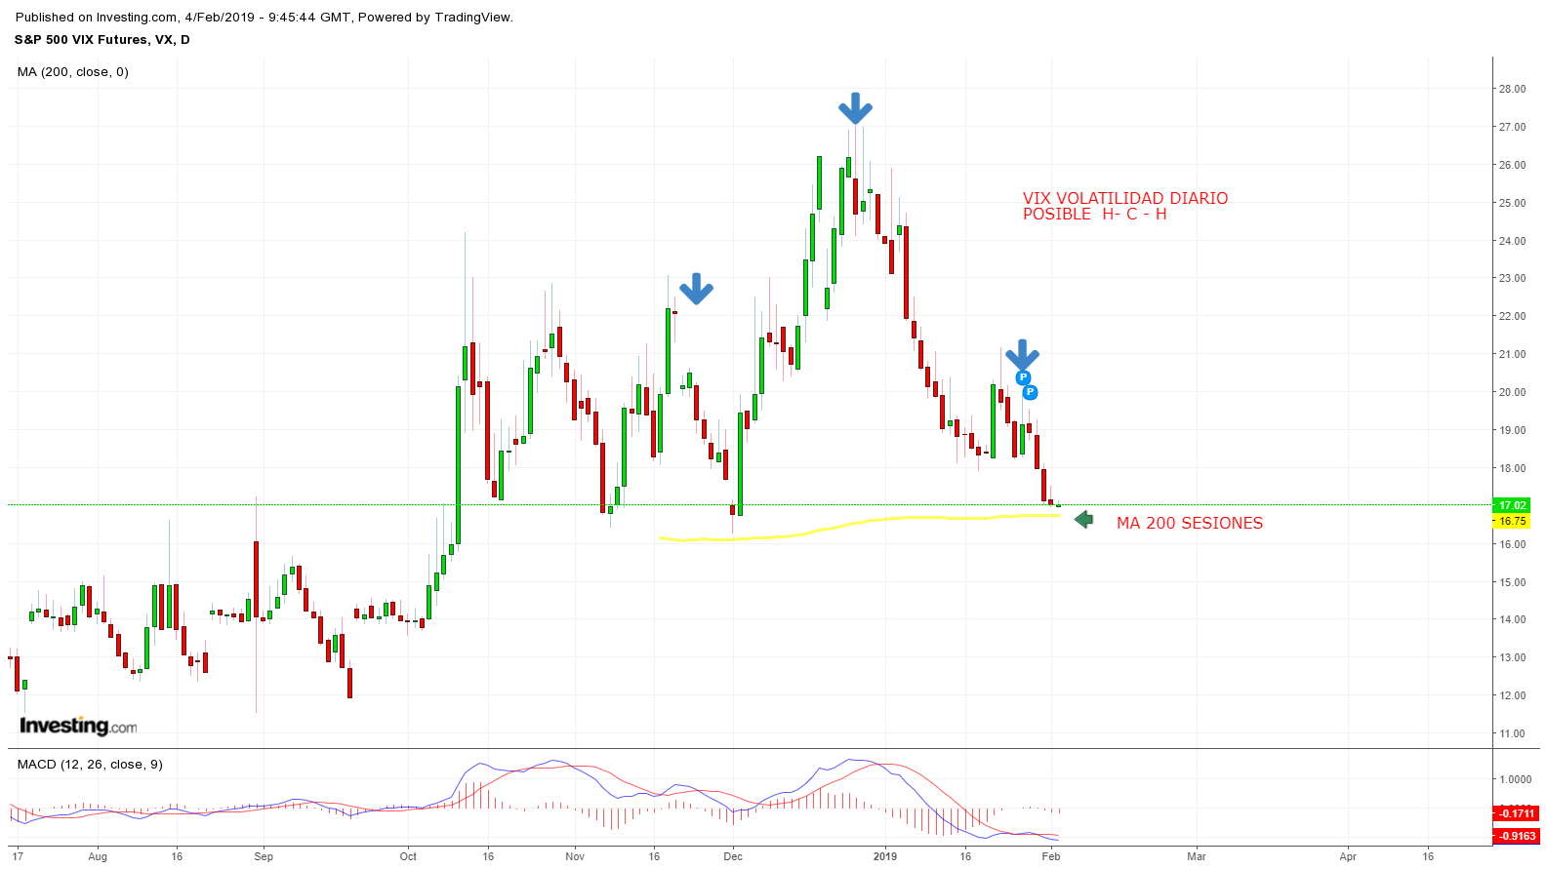Screen dimensions: 1547x869
Task: Click the red -0.9163 MACD value label
Action: [1517, 836]
